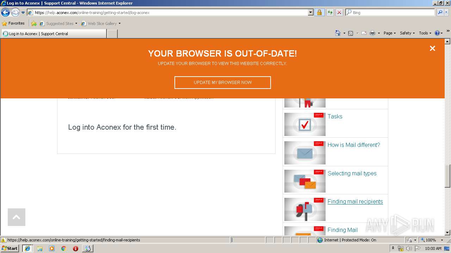The width and height of the screenshot is (451, 253).
Task: Open the volume speaker tray icon
Action: [x=409, y=248]
